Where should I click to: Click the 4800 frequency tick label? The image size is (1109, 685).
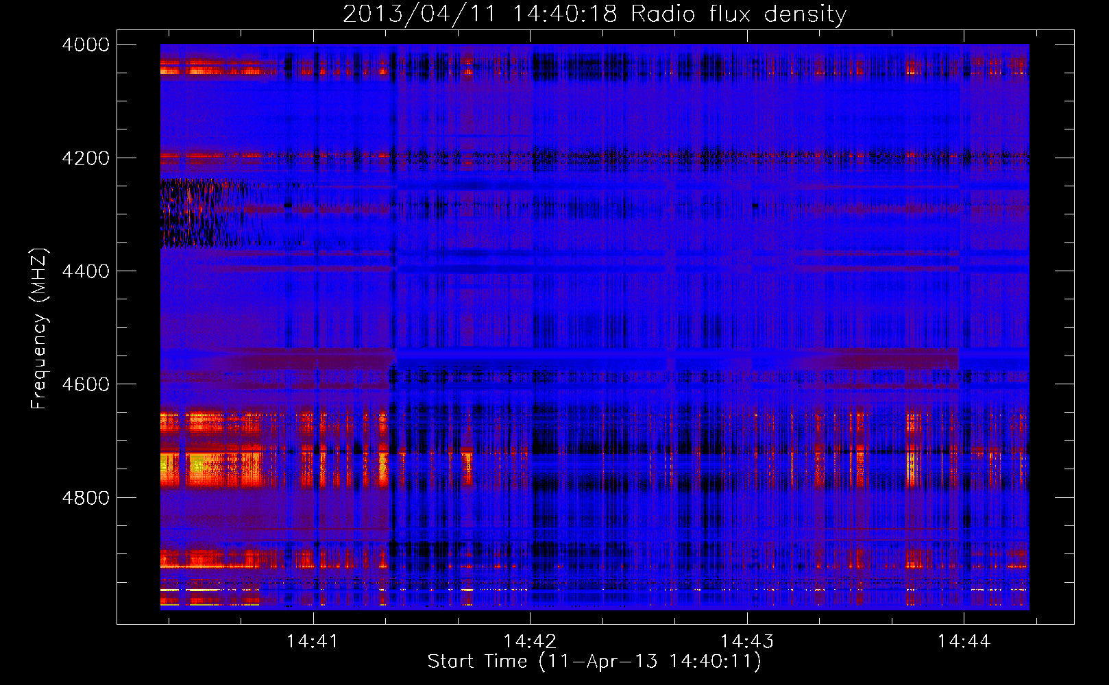click(x=86, y=498)
